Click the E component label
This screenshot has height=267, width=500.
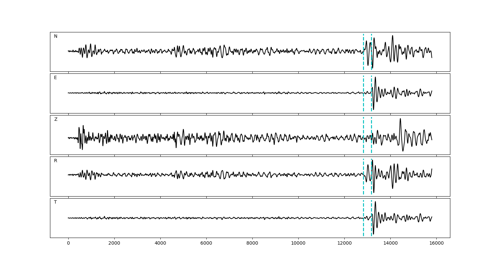pyautogui.click(x=55, y=78)
